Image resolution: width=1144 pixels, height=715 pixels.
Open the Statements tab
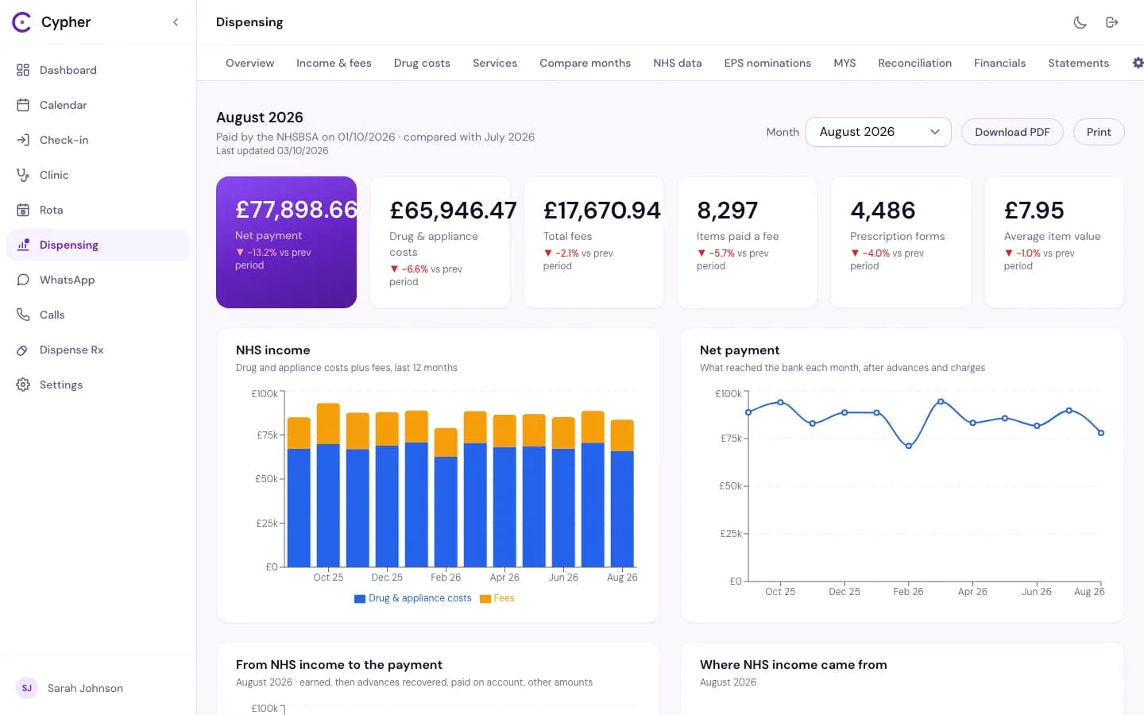click(1078, 63)
